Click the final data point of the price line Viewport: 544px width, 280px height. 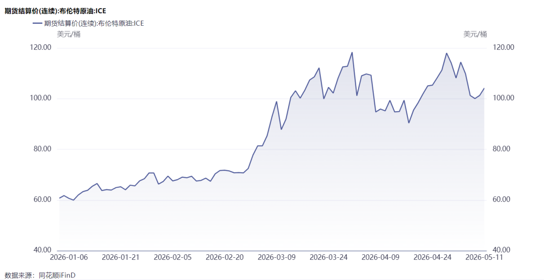(484, 88)
